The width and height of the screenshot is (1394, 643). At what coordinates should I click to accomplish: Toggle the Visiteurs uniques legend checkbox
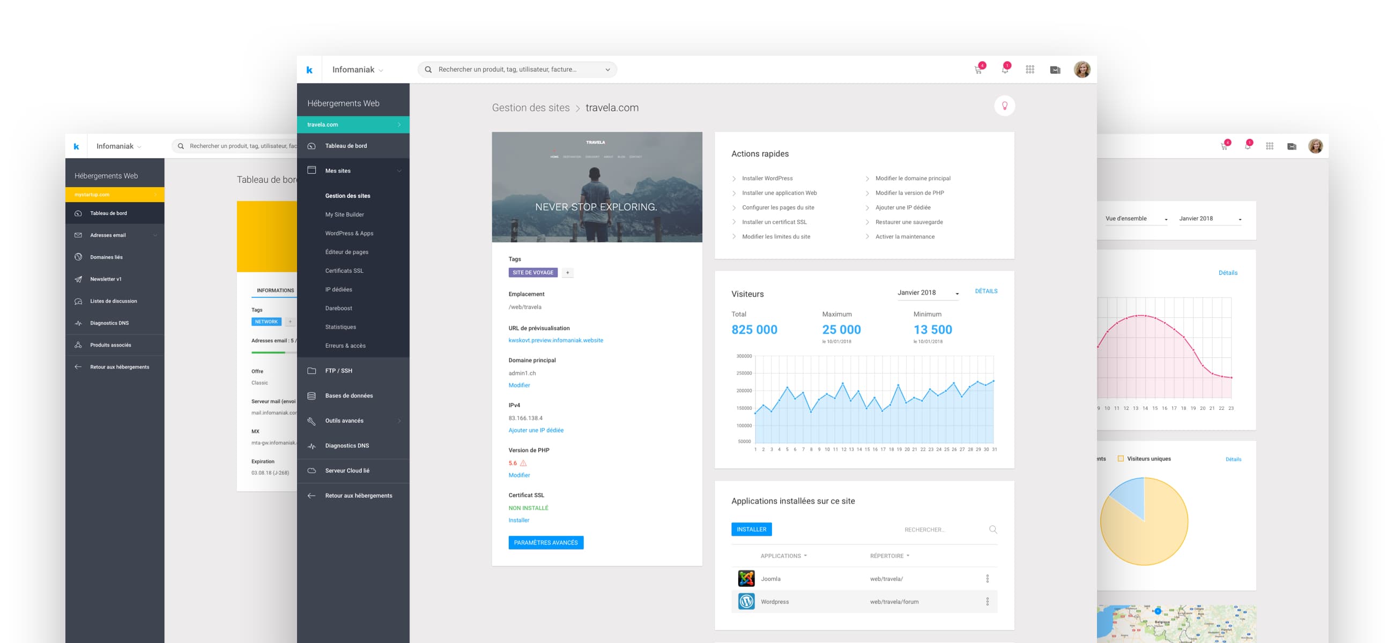coord(1121,459)
